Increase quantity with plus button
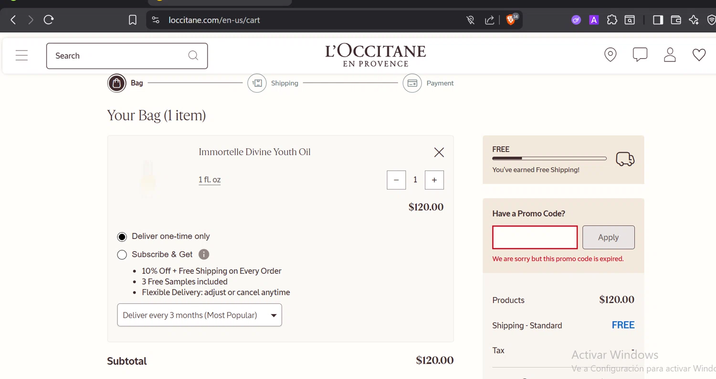 click(x=434, y=180)
